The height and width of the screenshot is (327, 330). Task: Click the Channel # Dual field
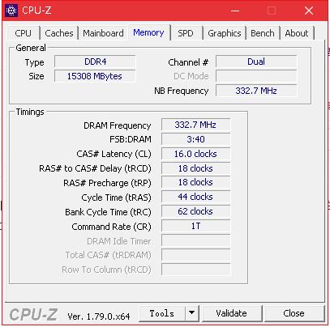coord(256,62)
